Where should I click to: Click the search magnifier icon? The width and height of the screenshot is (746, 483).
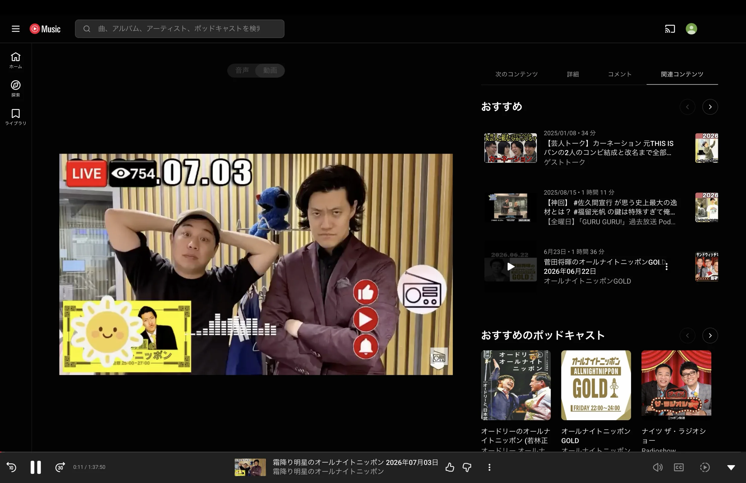coord(87,29)
